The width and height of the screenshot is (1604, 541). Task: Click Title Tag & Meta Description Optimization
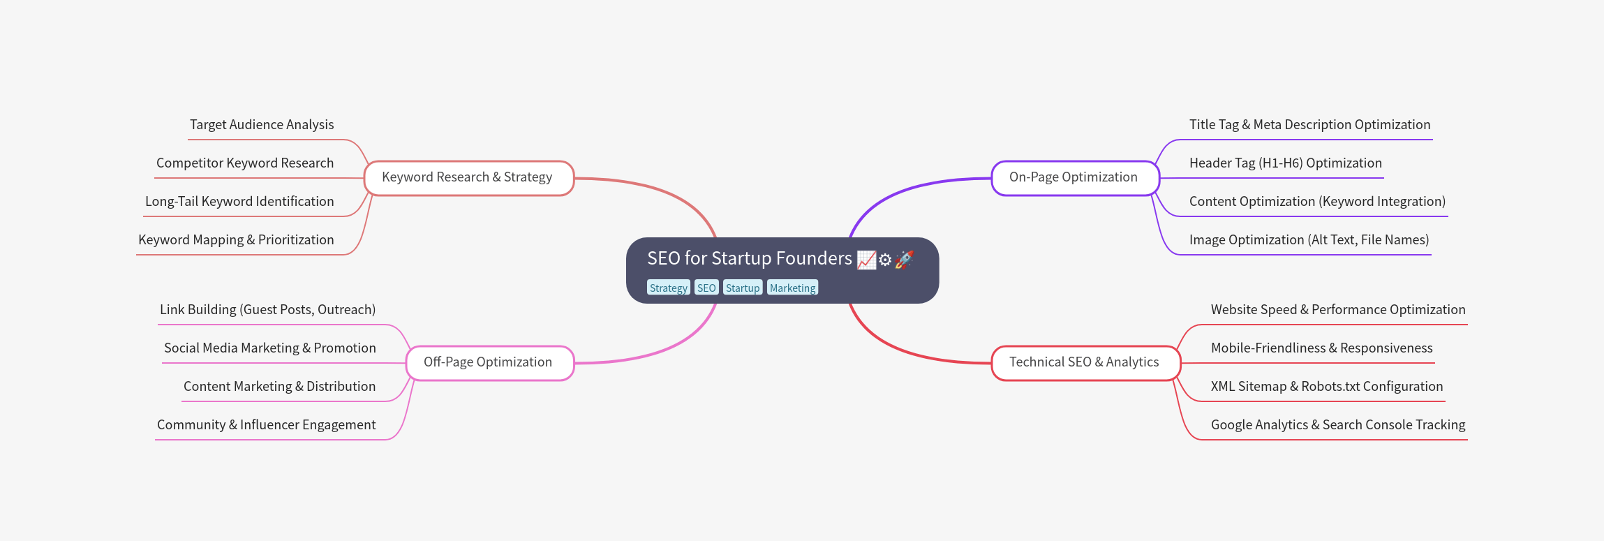1309,125
